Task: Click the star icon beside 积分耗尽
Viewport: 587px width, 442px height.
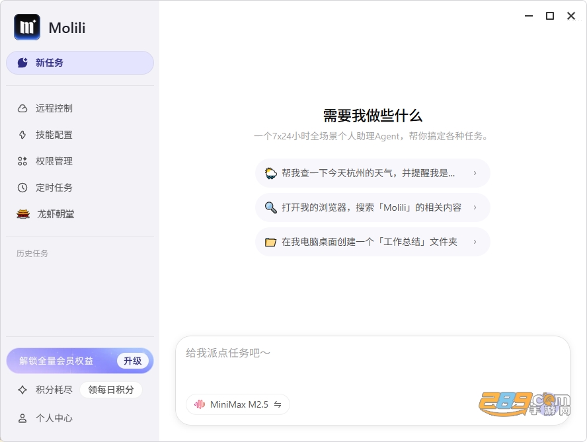Action: click(22, 390)
